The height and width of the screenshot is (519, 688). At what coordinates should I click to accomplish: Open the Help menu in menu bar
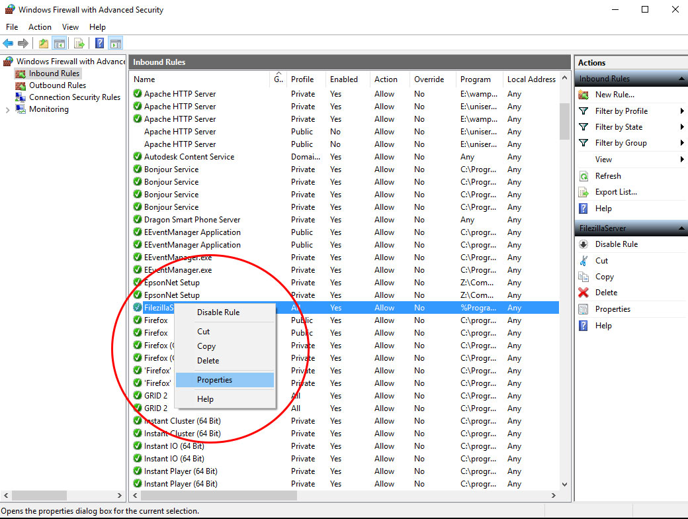97,27
